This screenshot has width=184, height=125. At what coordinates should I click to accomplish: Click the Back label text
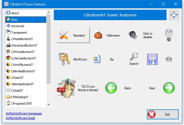128,88
